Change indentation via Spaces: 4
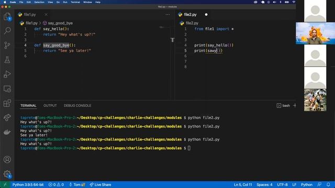This screenshot has height=188, width=335. pos(264,184)
